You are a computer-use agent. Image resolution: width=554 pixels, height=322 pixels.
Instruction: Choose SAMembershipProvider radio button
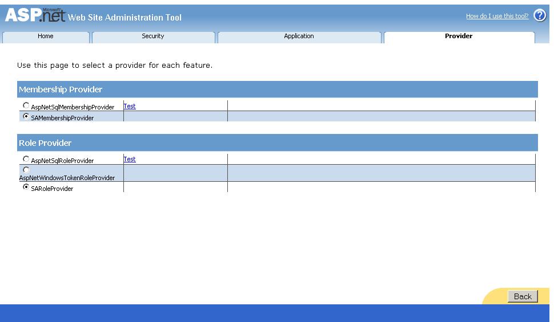tap(26, 116)
